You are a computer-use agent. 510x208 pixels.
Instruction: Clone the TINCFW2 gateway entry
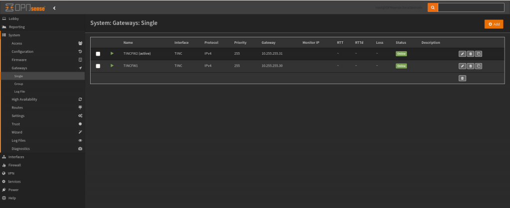(478, 54)
